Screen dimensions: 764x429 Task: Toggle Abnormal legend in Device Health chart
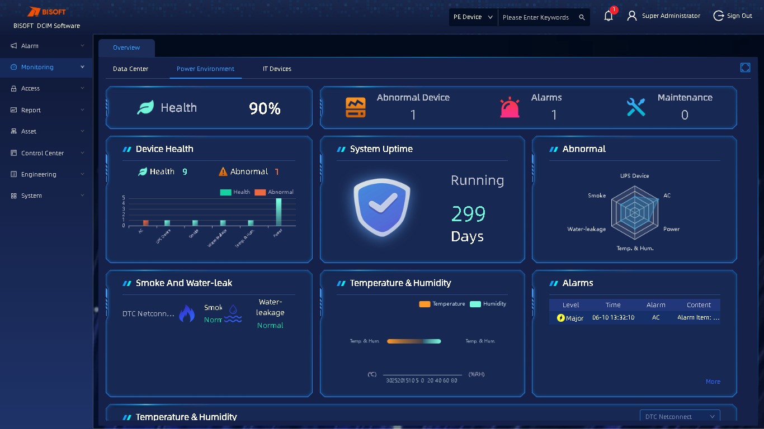coord(274,192)
